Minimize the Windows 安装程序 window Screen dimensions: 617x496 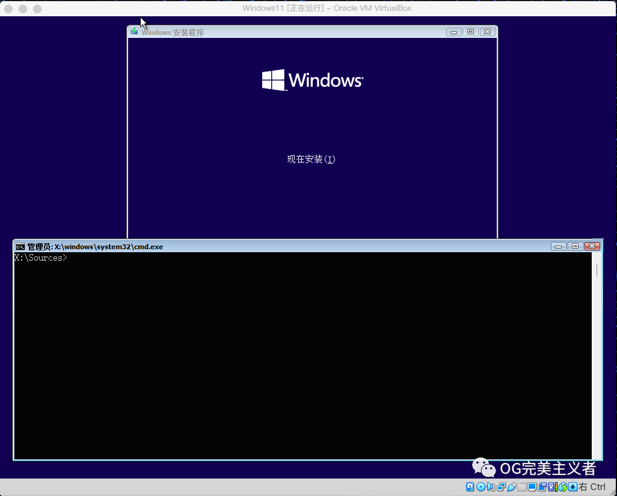coord(453,32)
